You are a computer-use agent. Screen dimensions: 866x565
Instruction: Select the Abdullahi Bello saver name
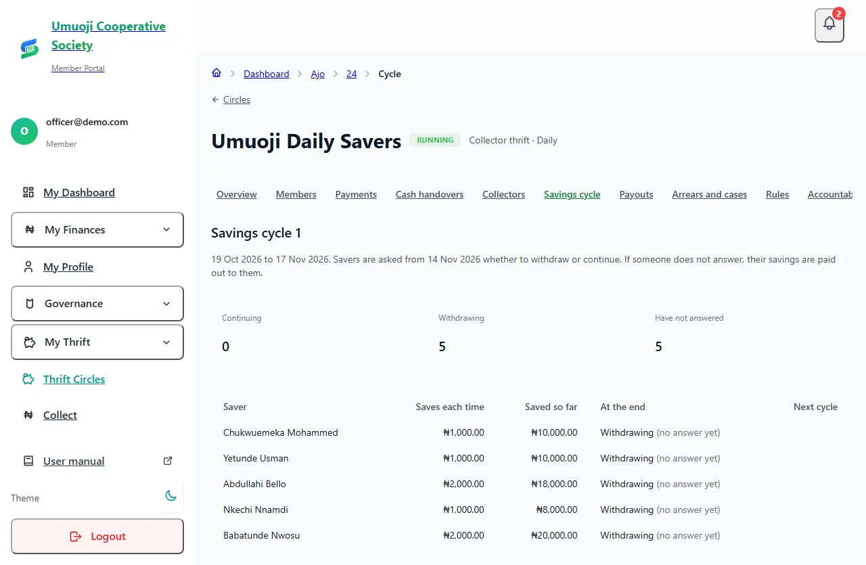click(x=254, y=484)
